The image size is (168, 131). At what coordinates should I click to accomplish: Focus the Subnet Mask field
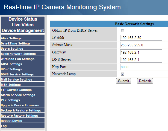click(x=141, y=45)
